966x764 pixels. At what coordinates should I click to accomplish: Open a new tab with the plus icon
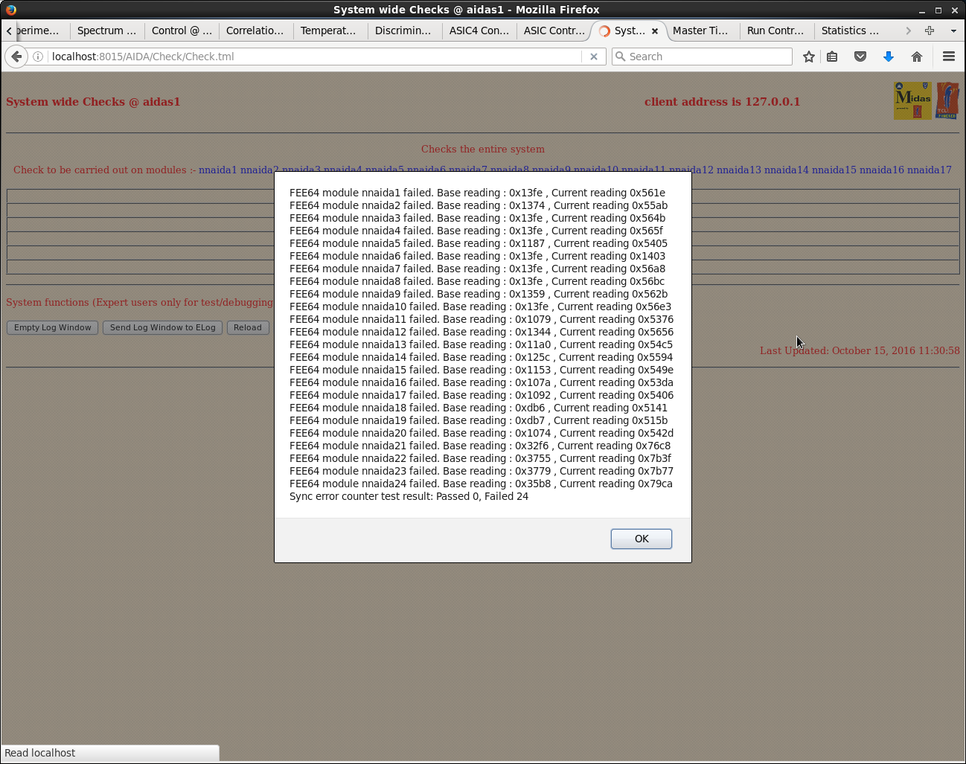click(930, 31)
